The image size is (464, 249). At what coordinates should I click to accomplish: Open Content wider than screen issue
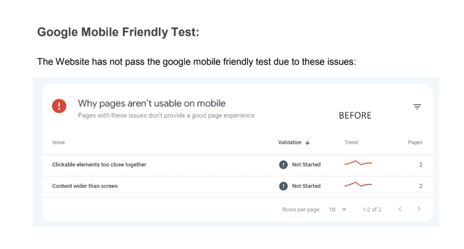(x=85, y=186)
